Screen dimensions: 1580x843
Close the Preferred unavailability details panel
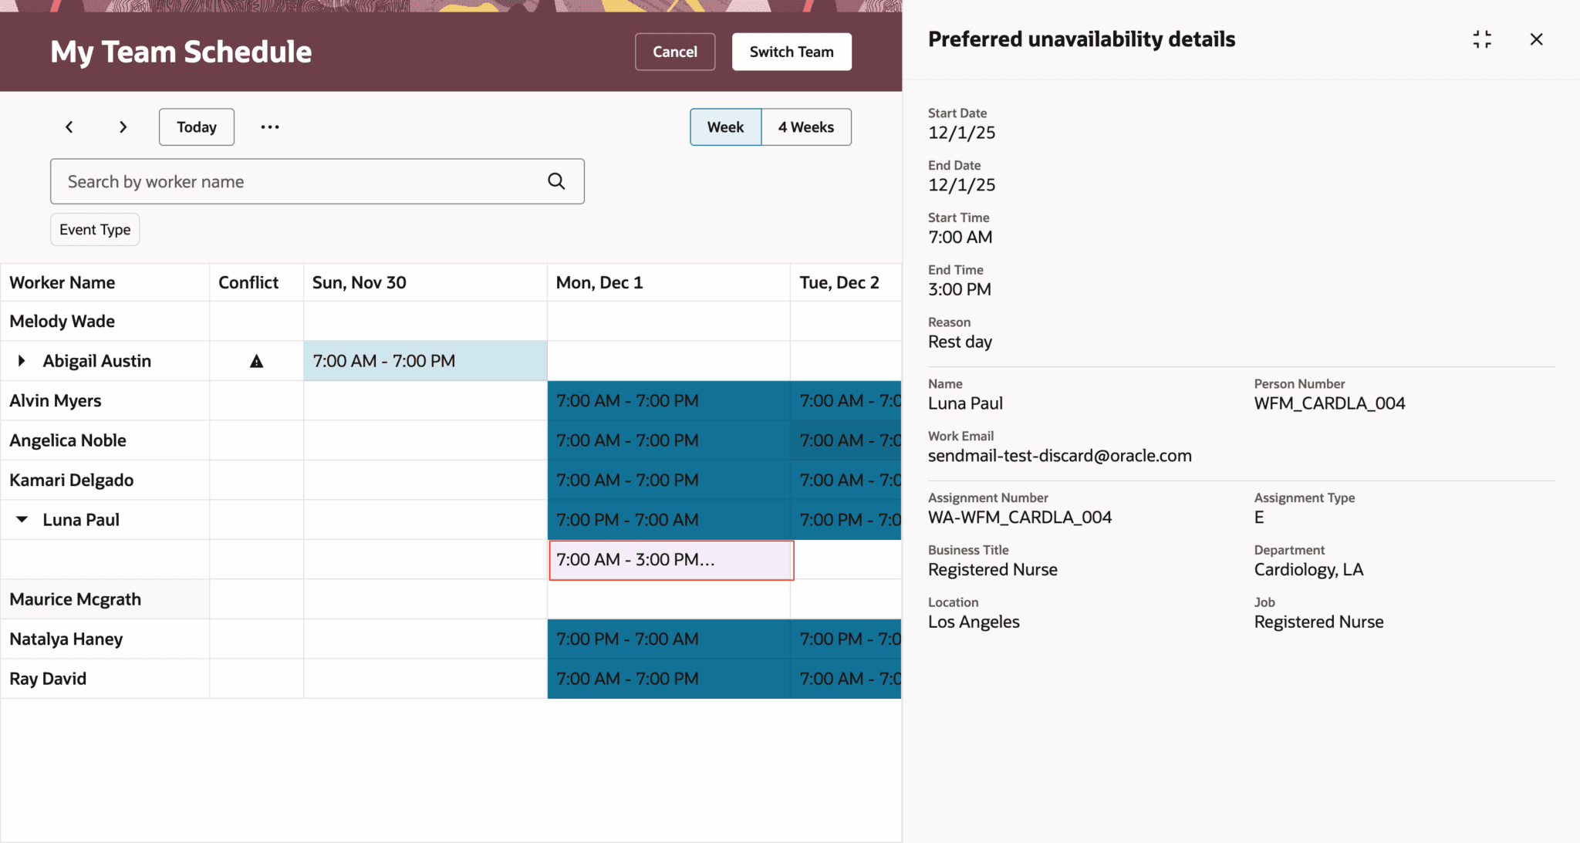(1536, 39)
